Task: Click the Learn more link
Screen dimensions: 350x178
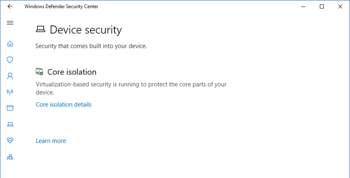Action: [51, 141]
